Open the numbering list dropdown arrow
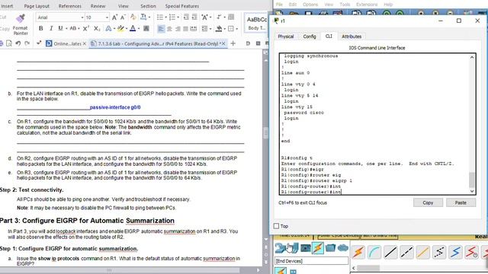488x274 pixels. 178,18
